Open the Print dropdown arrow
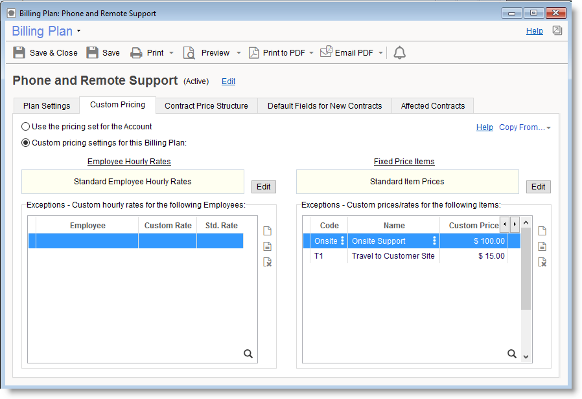This screenshot has width=582, height=399. (x=171, y=53)
